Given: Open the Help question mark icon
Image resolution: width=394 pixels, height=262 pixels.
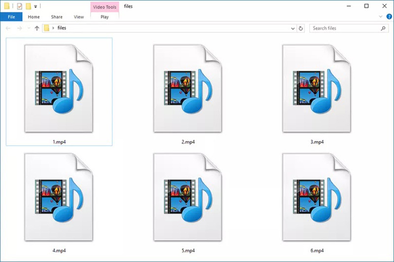Looking at the screenshot, I should pyautogui.click(x=389, y=17).
